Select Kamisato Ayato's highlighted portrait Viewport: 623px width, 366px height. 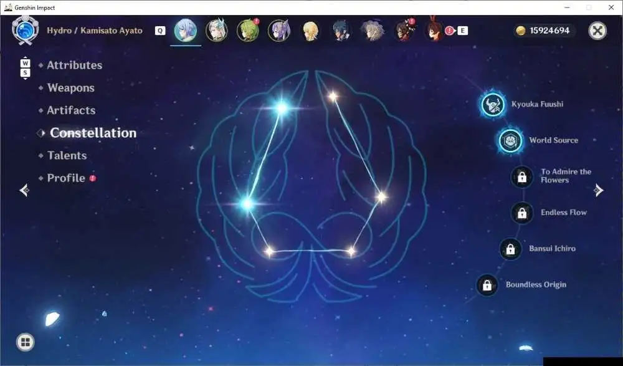(186, 31)
